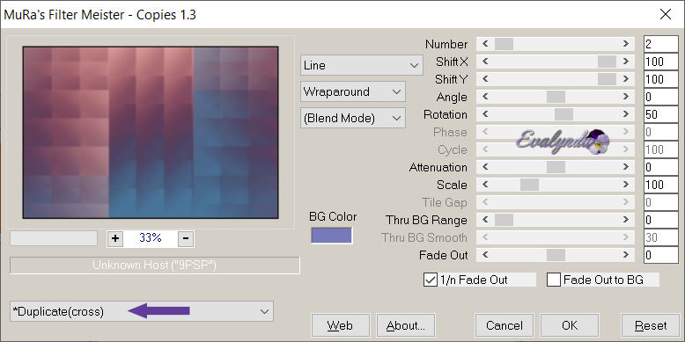Confirm settings with OK button
This screenshot has height=342, width=685.
point(570,325)
